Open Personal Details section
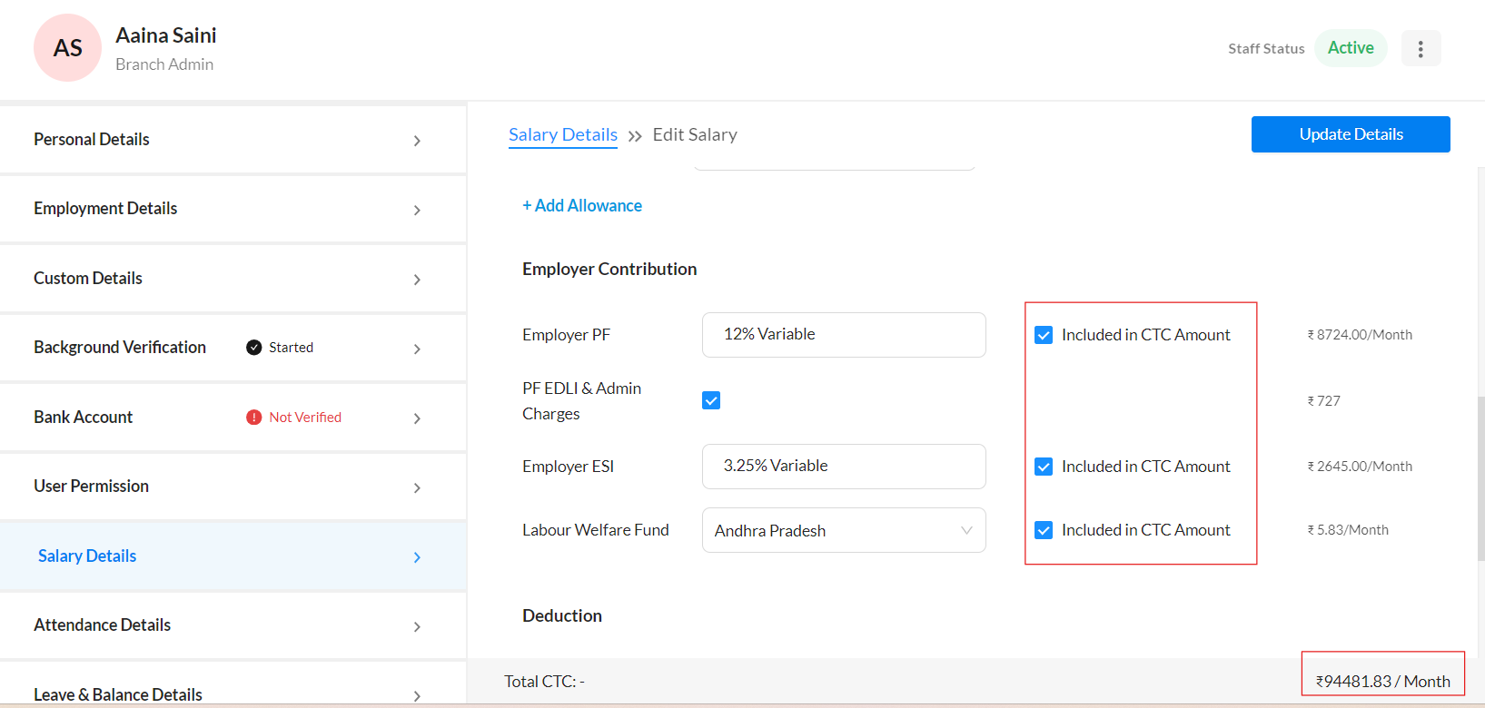 pos(233,140)
